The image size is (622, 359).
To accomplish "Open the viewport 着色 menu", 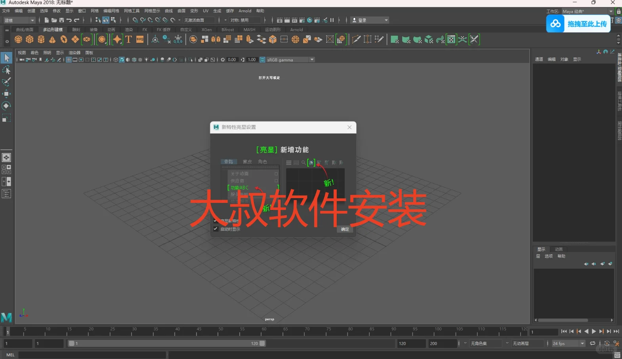I will (x=34, y=53).
